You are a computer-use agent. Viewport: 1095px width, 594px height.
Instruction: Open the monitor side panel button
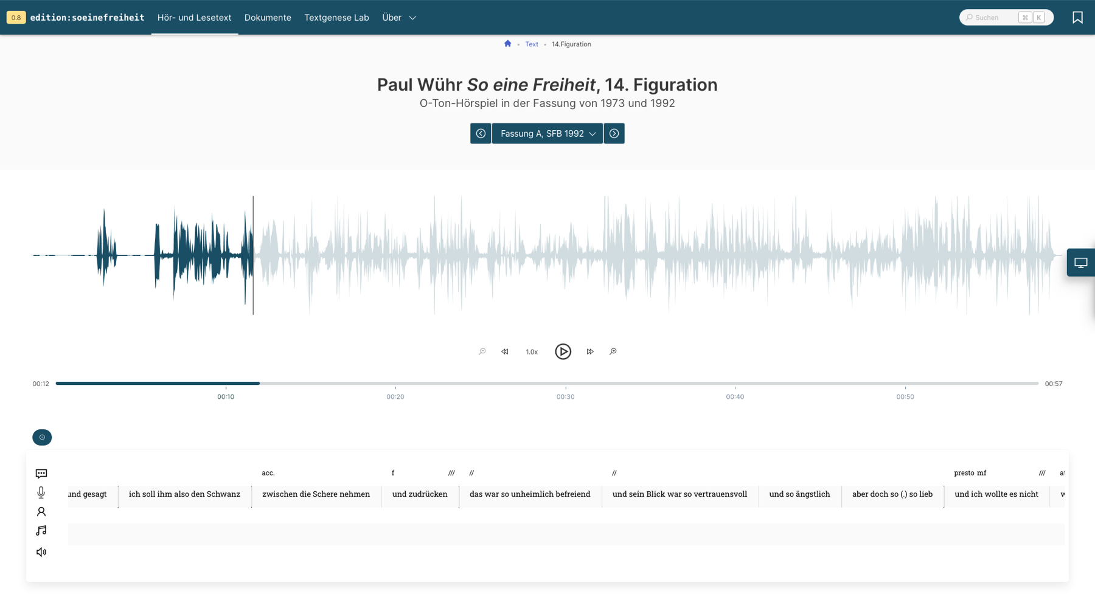pos(1081,263)
